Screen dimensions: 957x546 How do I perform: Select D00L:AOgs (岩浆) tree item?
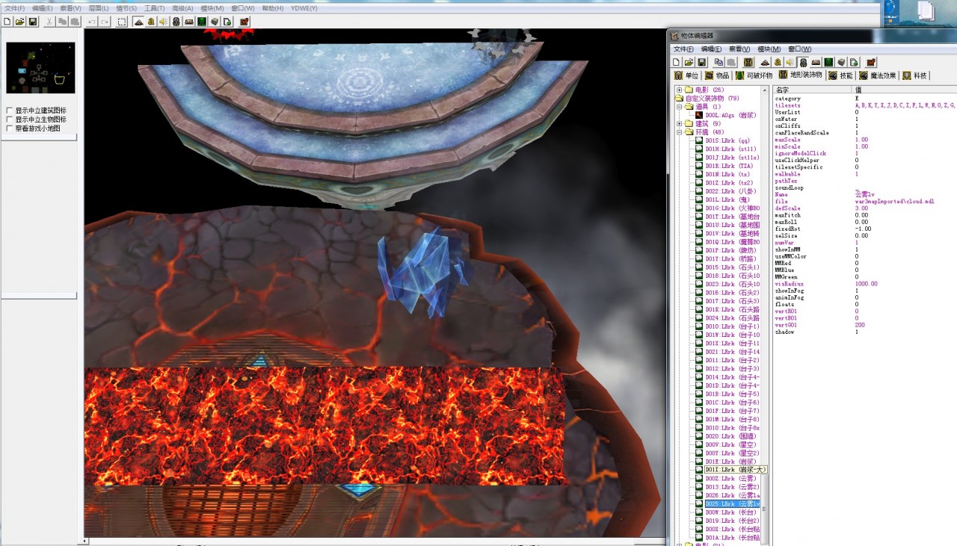click(730, 116)
